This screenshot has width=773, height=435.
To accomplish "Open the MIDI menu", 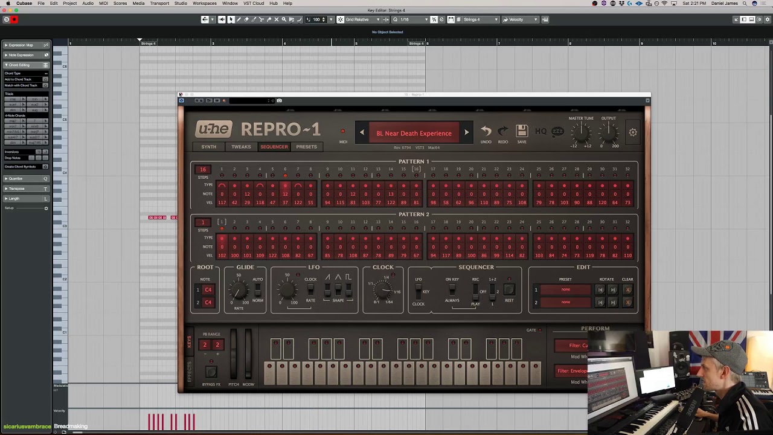I will pyautogui.click(x=103, y=4).
